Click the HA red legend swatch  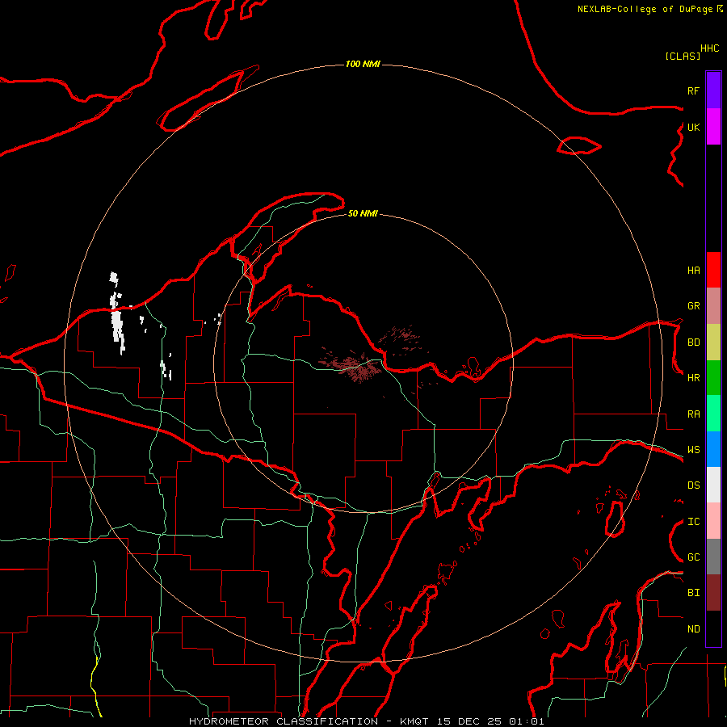(x=713, y=270)
